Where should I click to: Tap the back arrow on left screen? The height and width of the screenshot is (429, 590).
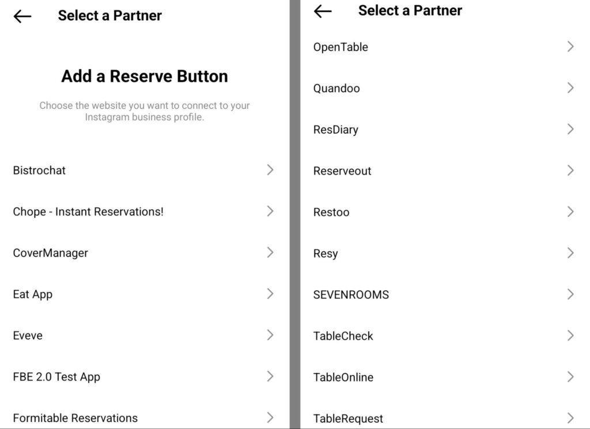click(x=22, y=16)
